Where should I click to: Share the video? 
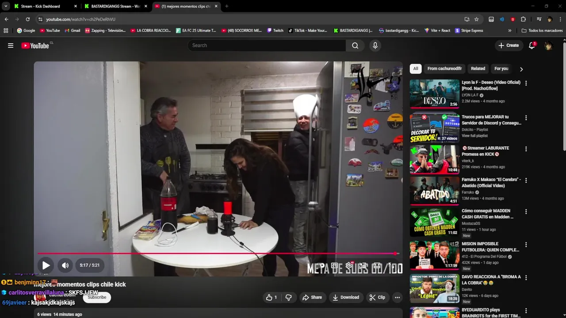[x=312, y=297]
